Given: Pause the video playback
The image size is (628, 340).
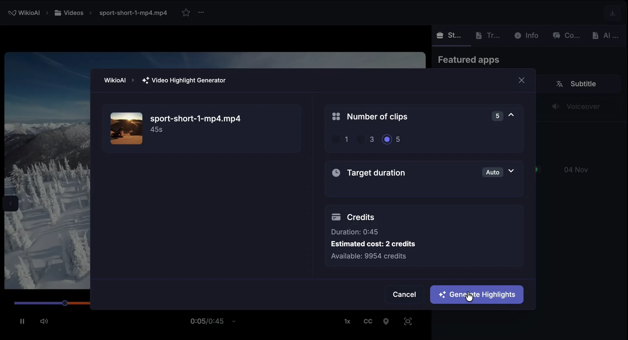Looking at the screenshot, I should click(22, 321).
